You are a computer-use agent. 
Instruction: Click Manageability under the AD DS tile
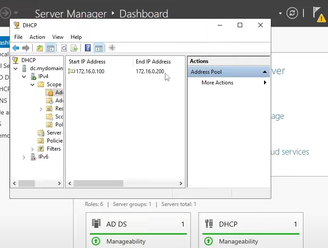point(126,241)
